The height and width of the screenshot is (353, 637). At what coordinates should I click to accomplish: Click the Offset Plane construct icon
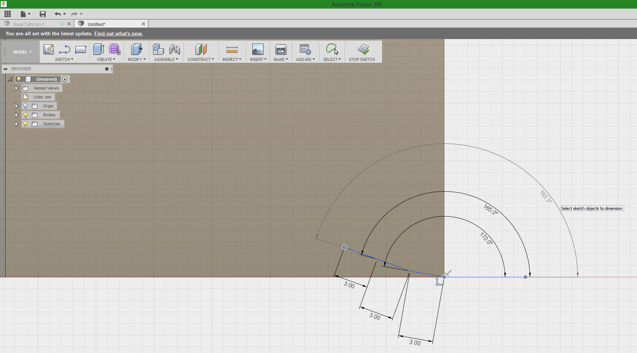click(x=201, y=49)
